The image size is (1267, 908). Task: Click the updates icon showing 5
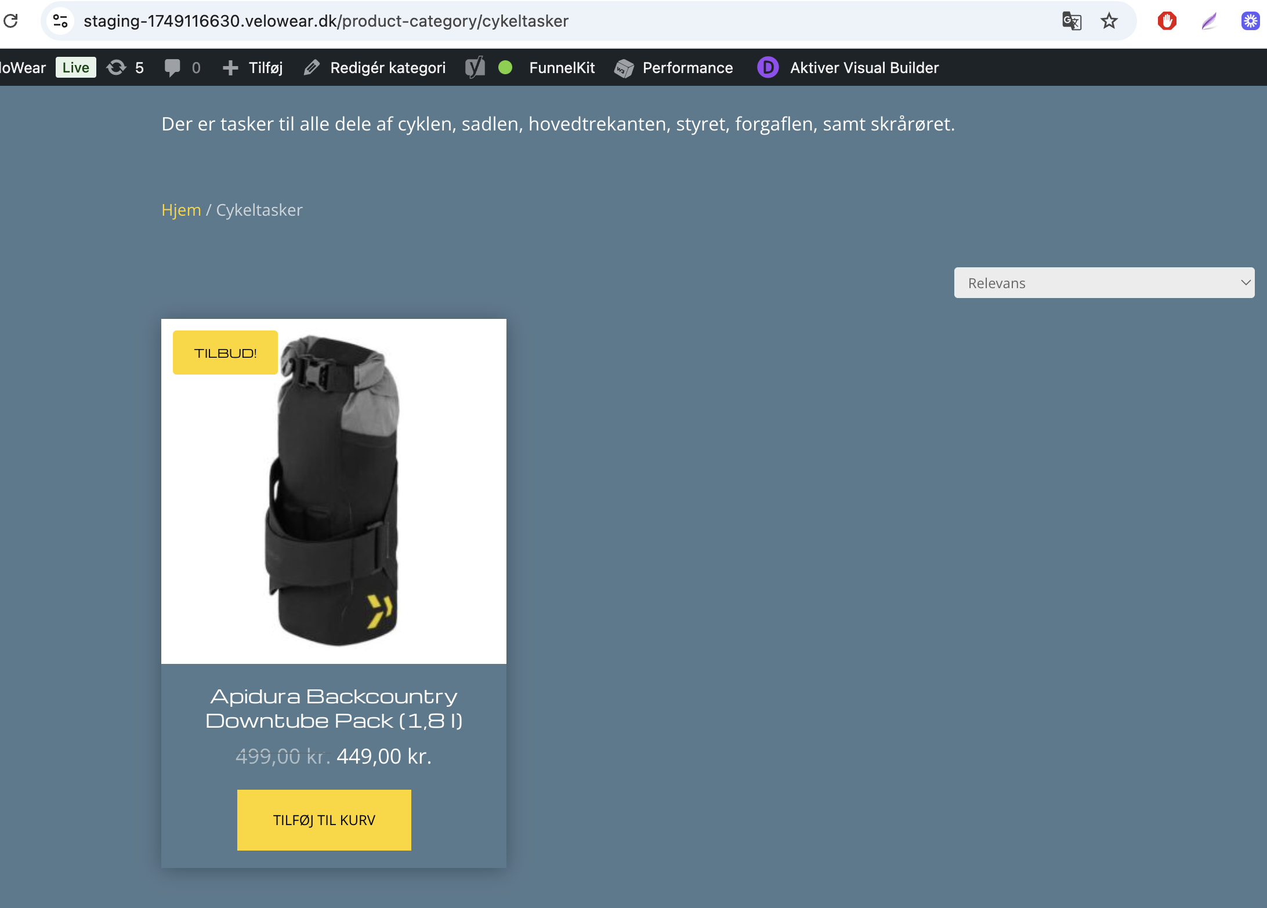tap(125, 68)
